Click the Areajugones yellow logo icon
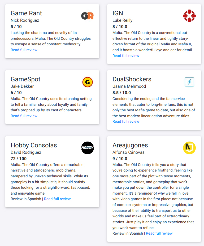This screenshot has height=246, width=204. click(189, 148)
